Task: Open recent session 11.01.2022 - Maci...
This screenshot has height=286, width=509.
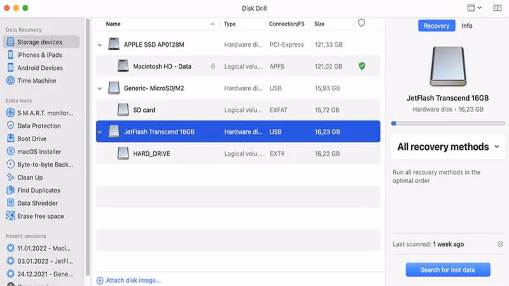Action: (x=38, y=249)
